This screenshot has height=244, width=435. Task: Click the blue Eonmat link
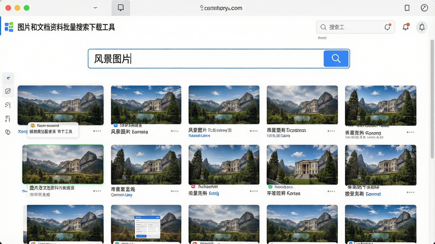tap(373, 194)
